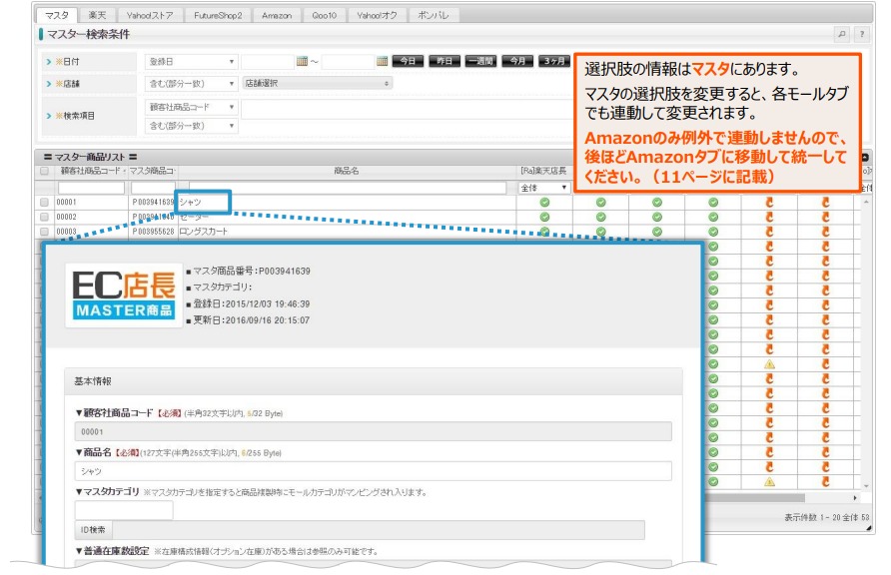Open the 店舗選択 dropdown
The width and height of the screenshot is (891, 575).
point(317,83)
